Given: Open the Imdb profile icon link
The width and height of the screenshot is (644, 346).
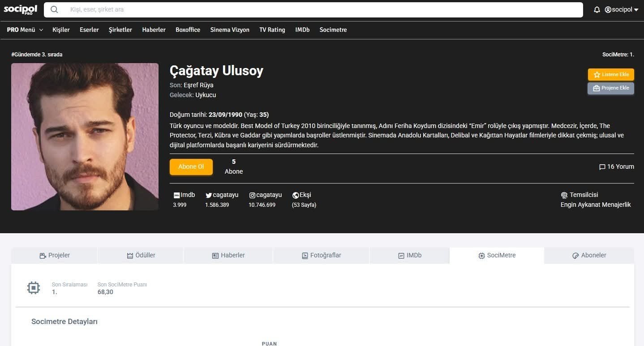Looking at the screenshot, I should click(x=176, y=195).
